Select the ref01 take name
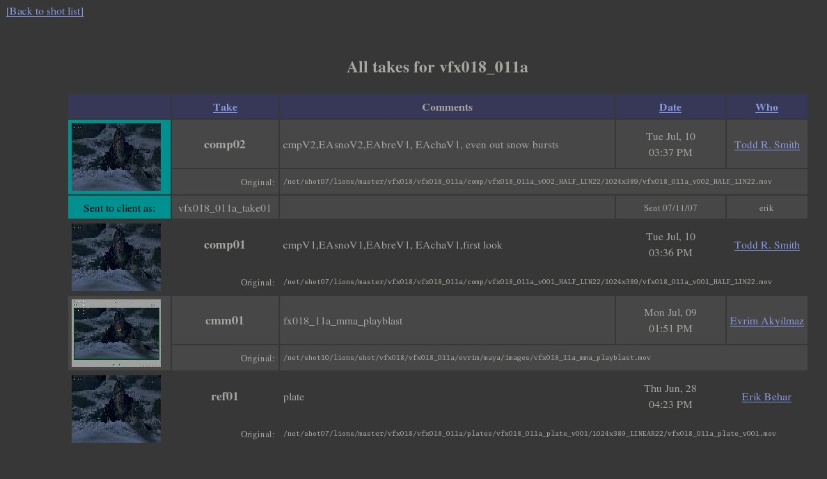827x479 pixels. coord(224,397)
